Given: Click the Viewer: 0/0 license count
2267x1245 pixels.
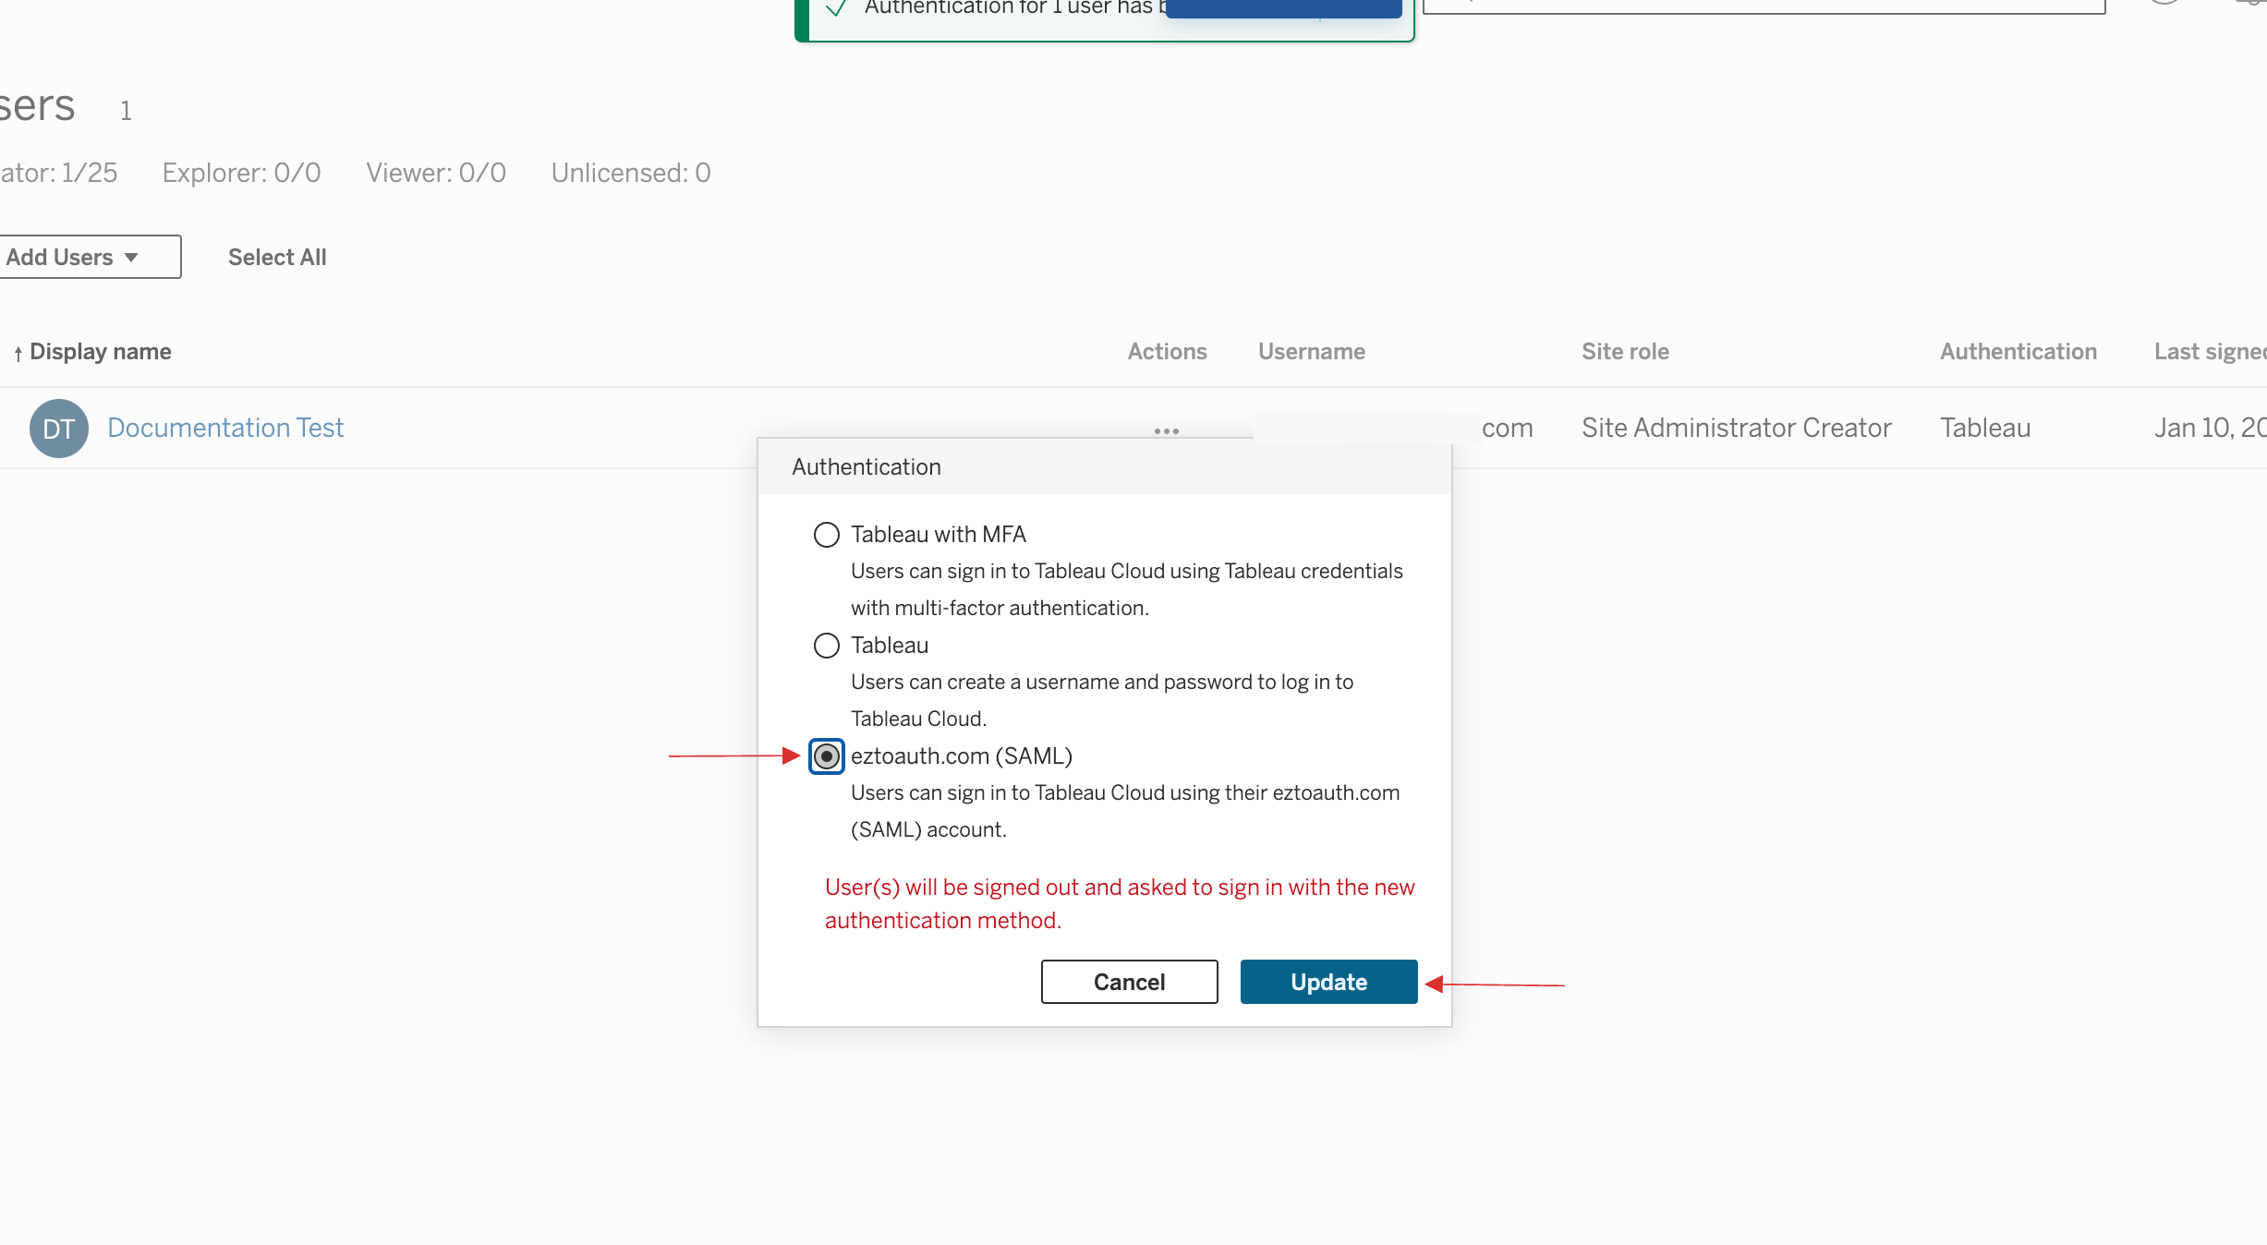Looking at the screenshot, I should [436, 173].
